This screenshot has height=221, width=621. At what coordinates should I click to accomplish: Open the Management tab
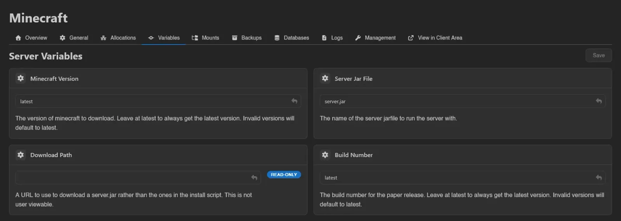375,38
